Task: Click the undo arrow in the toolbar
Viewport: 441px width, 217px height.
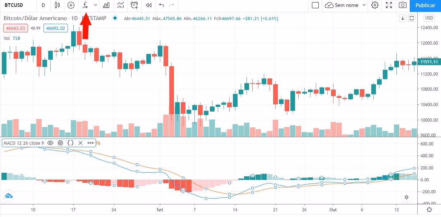Action: (161, 5)
